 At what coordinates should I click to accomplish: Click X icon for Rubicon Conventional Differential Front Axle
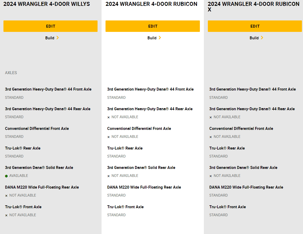click(109, 137)
